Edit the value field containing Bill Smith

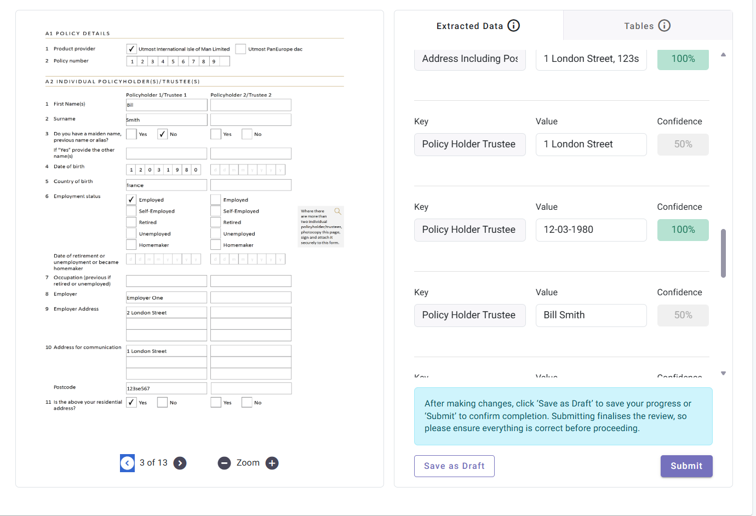pos(591,316)
